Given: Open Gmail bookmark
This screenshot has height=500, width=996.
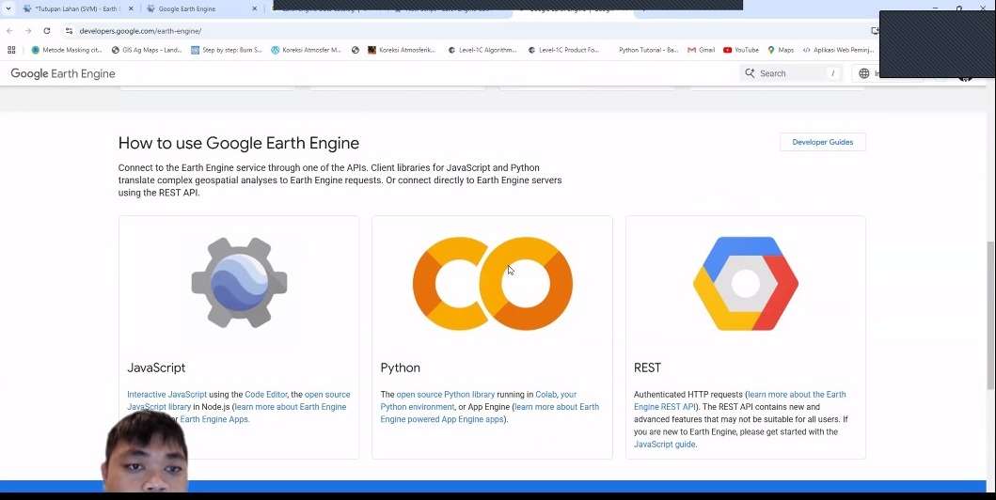Looking at the screenshot, I should pos(702,50).
